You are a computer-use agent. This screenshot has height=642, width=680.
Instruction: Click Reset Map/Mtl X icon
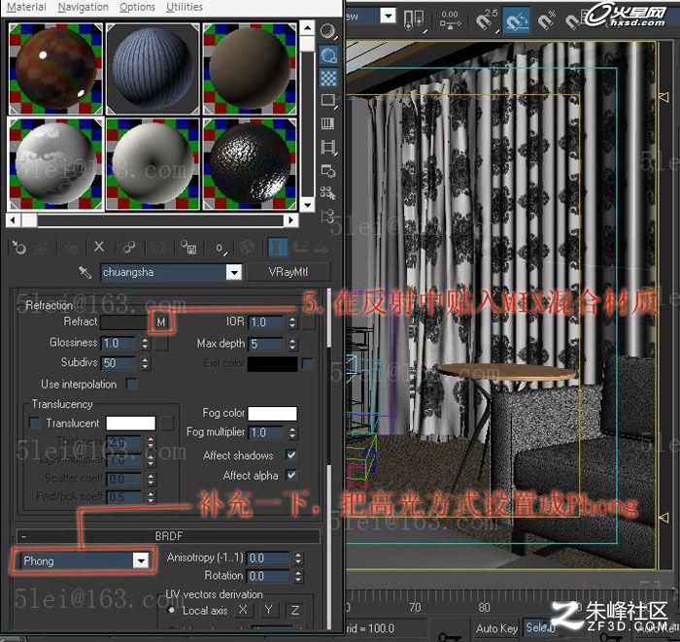[x=99, y=247]
